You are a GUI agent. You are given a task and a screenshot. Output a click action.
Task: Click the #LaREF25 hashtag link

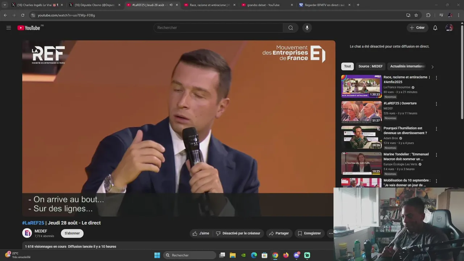click(x=33, y=223)
